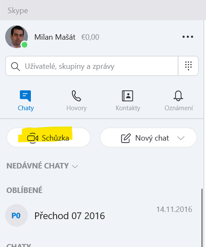The height and width of the screenshot is (247, 206).
Task: Open the Hovory phone icon
Action: [x=77, y=96]
